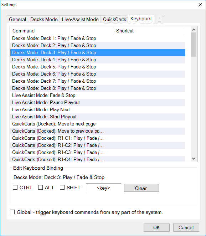Viewport: 206px width, 236px height.
Task: Select Live Assist Mode: Start Playout
Action: coord(98,117)
